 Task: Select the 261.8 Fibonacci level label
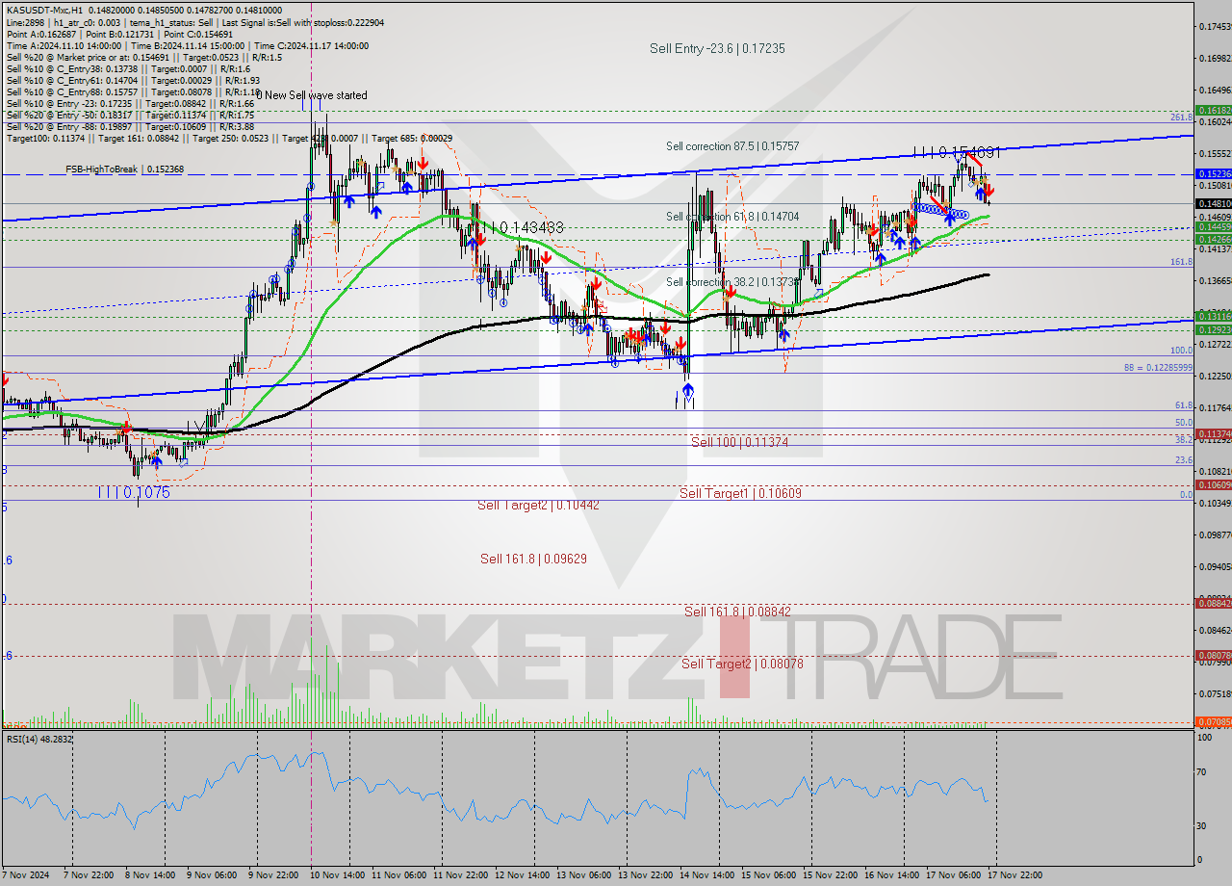(1181, 117)
